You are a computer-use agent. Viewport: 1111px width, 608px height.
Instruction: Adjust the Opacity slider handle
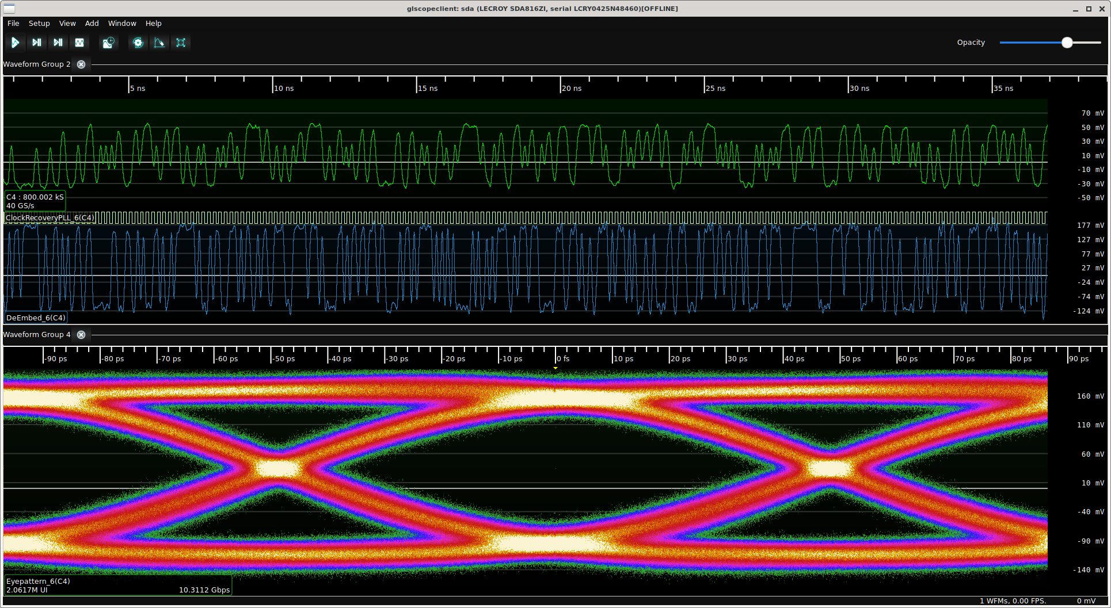tap(1067, 43)
